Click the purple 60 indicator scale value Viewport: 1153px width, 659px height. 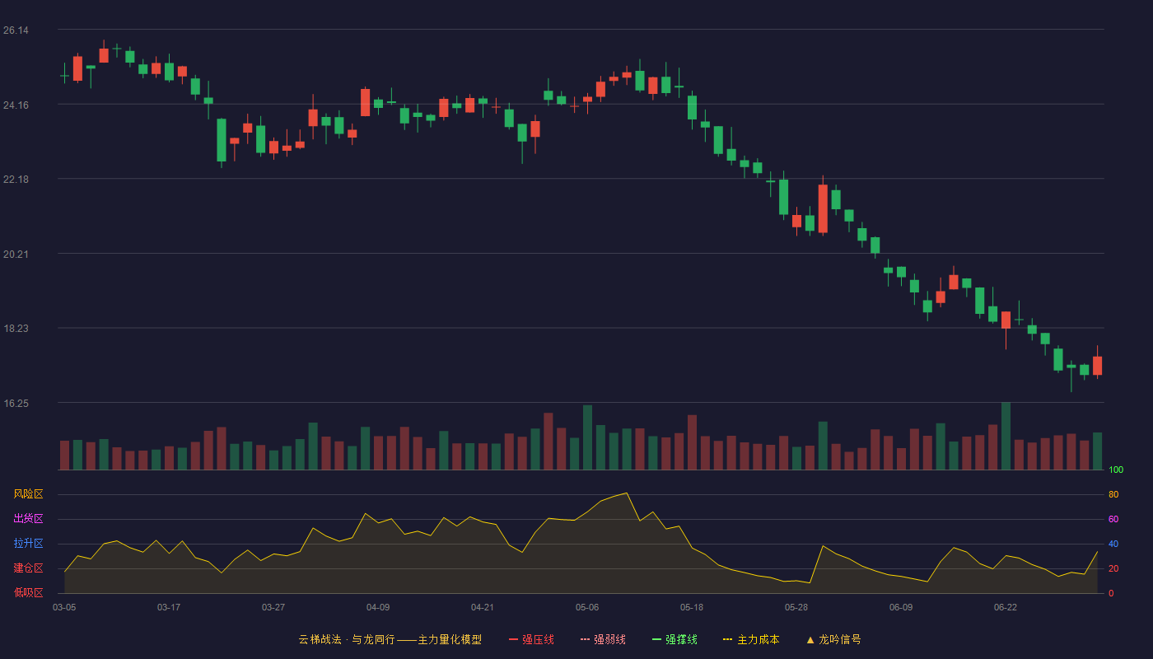point(1113,520)
